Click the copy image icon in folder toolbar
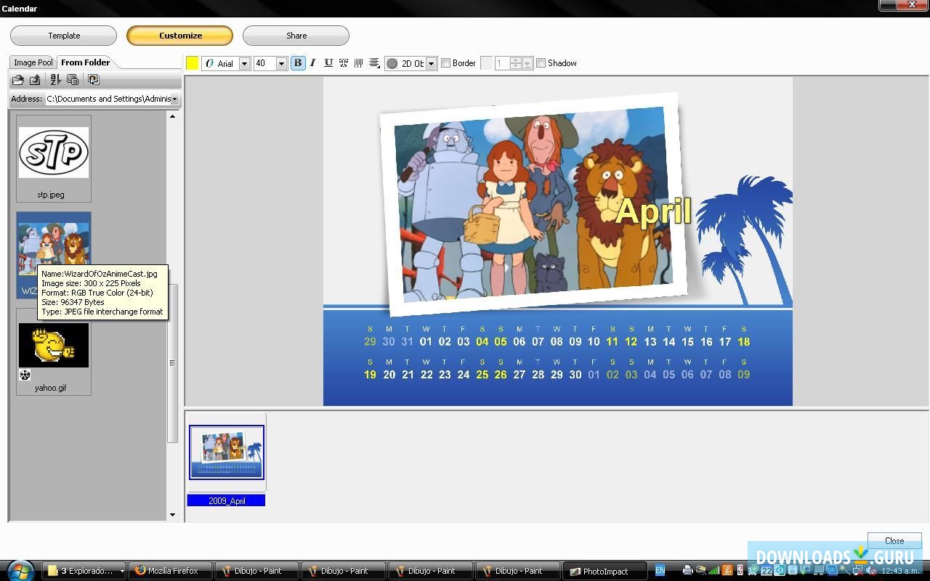The width and height of the screenshot is (930, 581). coord(73,80)
